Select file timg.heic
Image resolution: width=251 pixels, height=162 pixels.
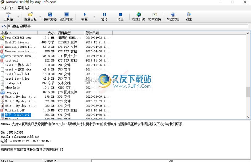(x=13, y=88)
